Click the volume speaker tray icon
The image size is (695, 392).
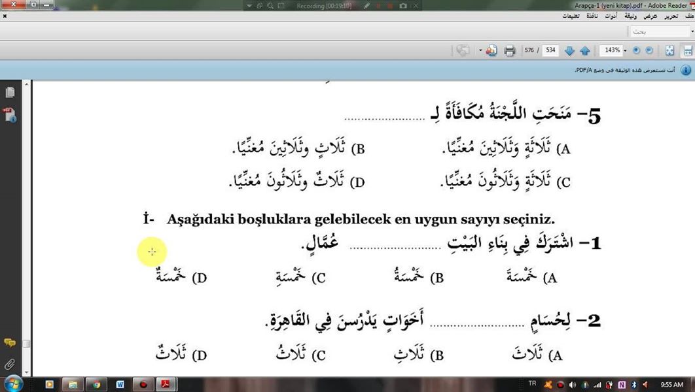tap(572, 385)
